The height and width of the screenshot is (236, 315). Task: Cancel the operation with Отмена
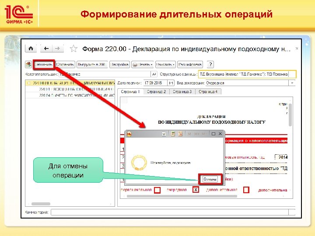click(x=210, y=179)
